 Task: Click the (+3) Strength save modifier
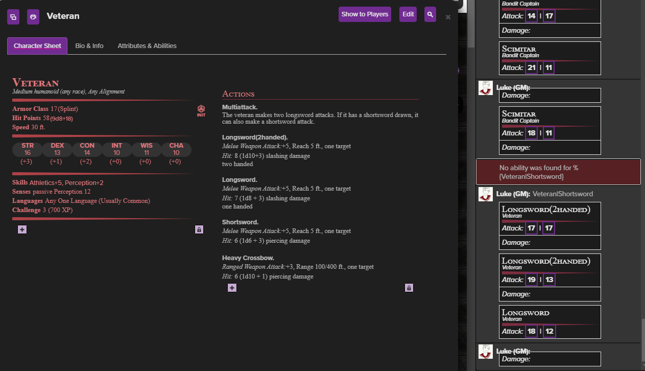pyautogui.click(x=27, y=161)
